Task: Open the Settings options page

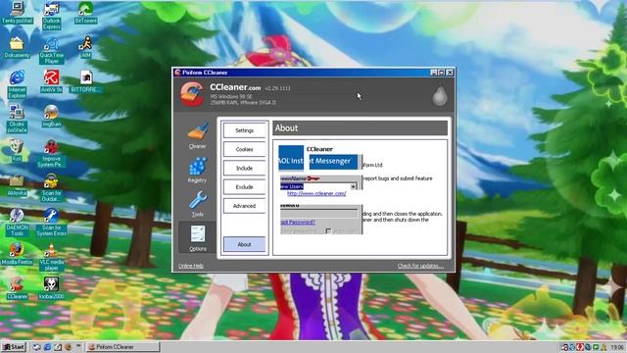Action: (244, 130)
